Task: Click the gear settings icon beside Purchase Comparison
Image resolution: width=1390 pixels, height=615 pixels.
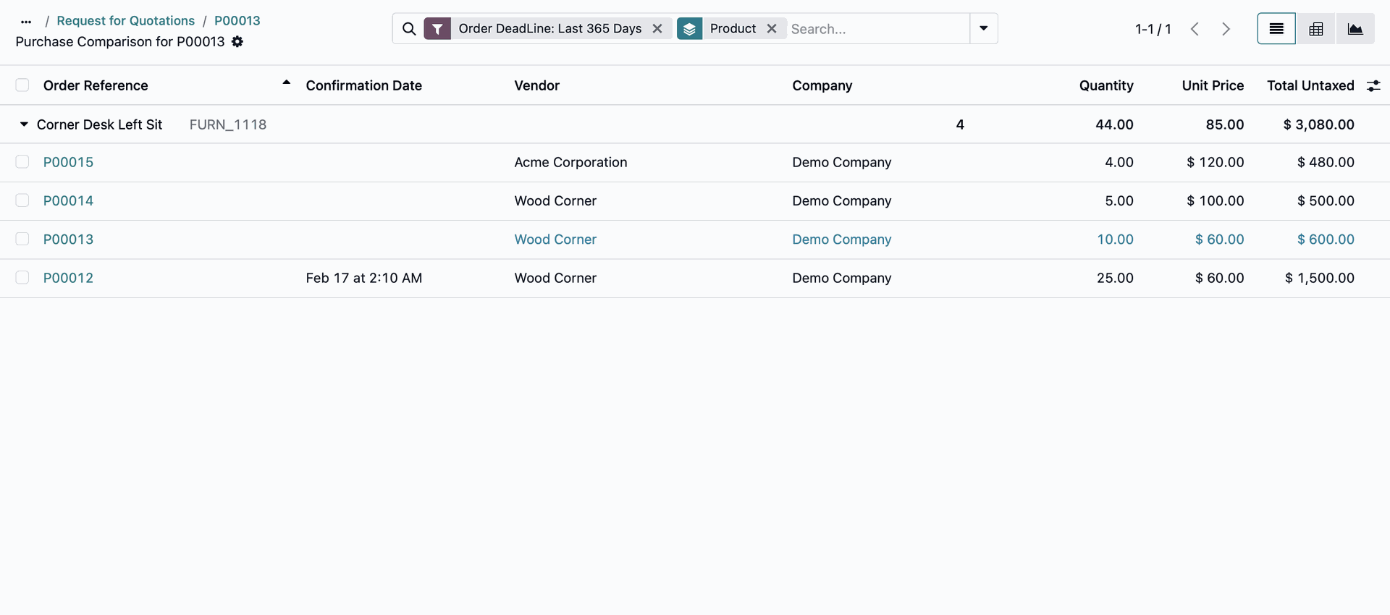Action: 237,42
